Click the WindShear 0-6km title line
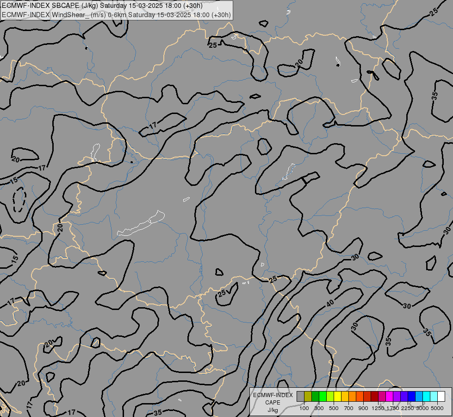Screen dimensions: 453x417 click(117, 14)
